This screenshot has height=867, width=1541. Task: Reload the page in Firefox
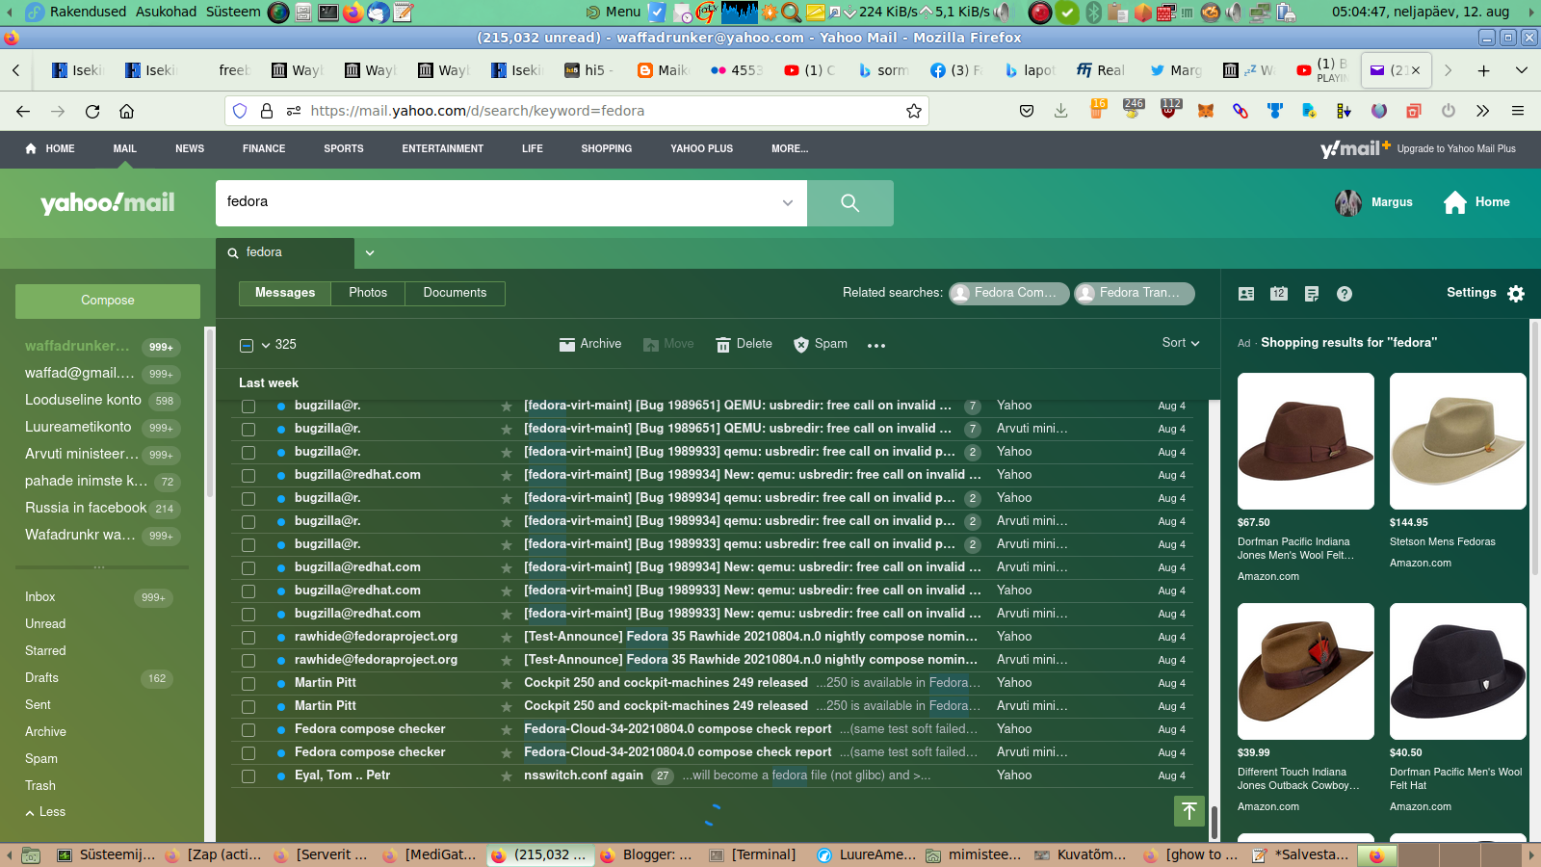coord(92,111)
